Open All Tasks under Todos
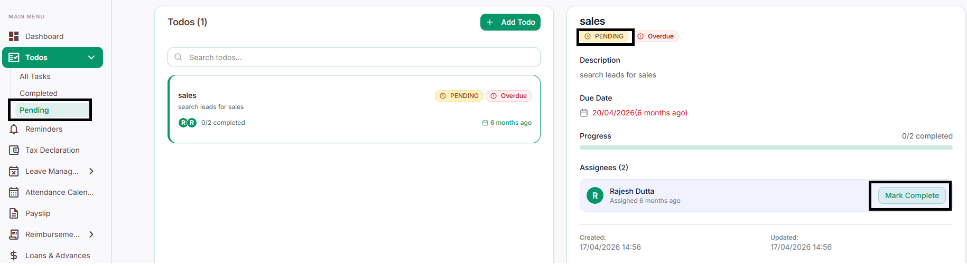967x266 pixels. click(x=35, y=76)
